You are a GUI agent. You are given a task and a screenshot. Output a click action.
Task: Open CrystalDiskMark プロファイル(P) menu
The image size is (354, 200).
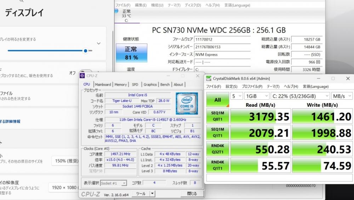pyautogui.click(x=252, y=87)
